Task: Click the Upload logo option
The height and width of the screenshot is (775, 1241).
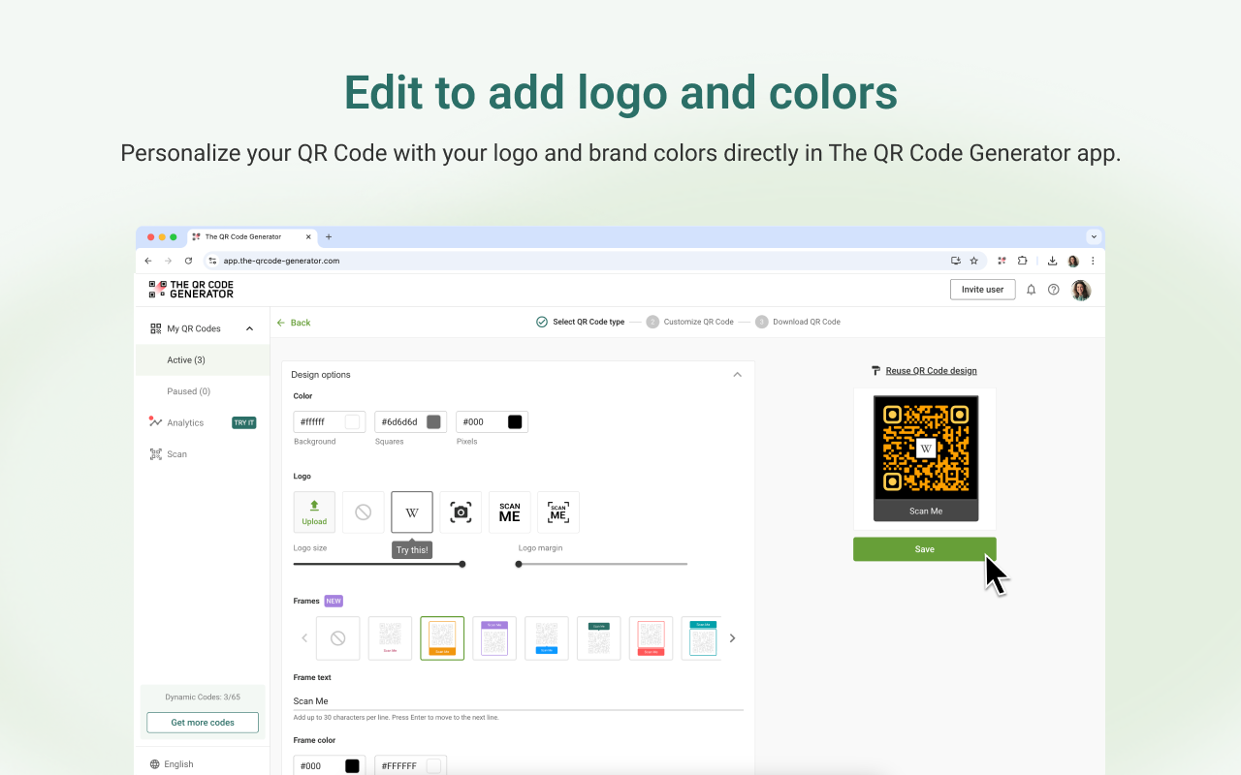Action: tap(314, 511)
